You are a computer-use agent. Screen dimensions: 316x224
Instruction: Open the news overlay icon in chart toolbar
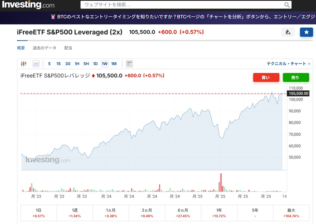coord(129,64)
